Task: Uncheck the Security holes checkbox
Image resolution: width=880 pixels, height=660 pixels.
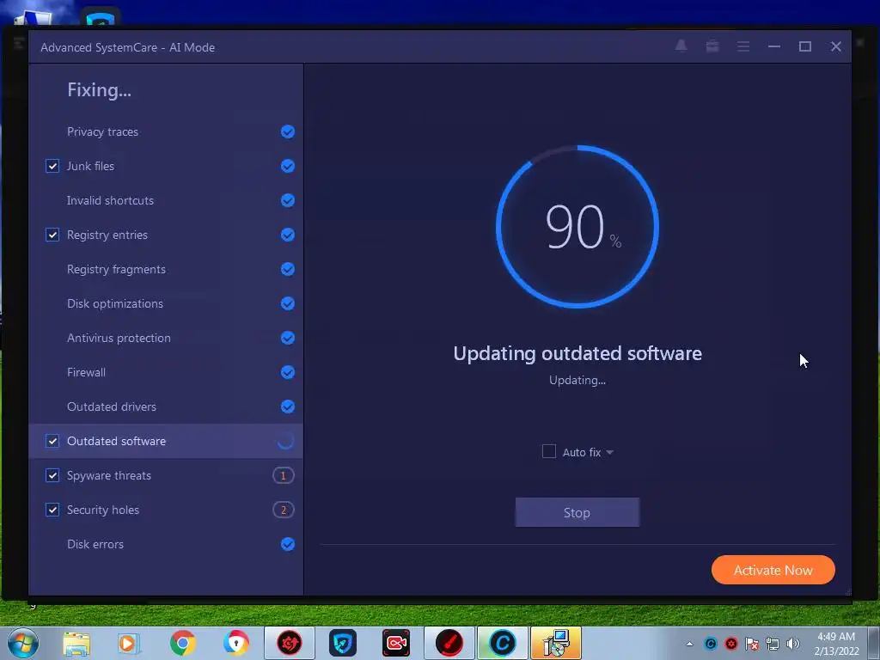Action: click(x=52, y=510)
